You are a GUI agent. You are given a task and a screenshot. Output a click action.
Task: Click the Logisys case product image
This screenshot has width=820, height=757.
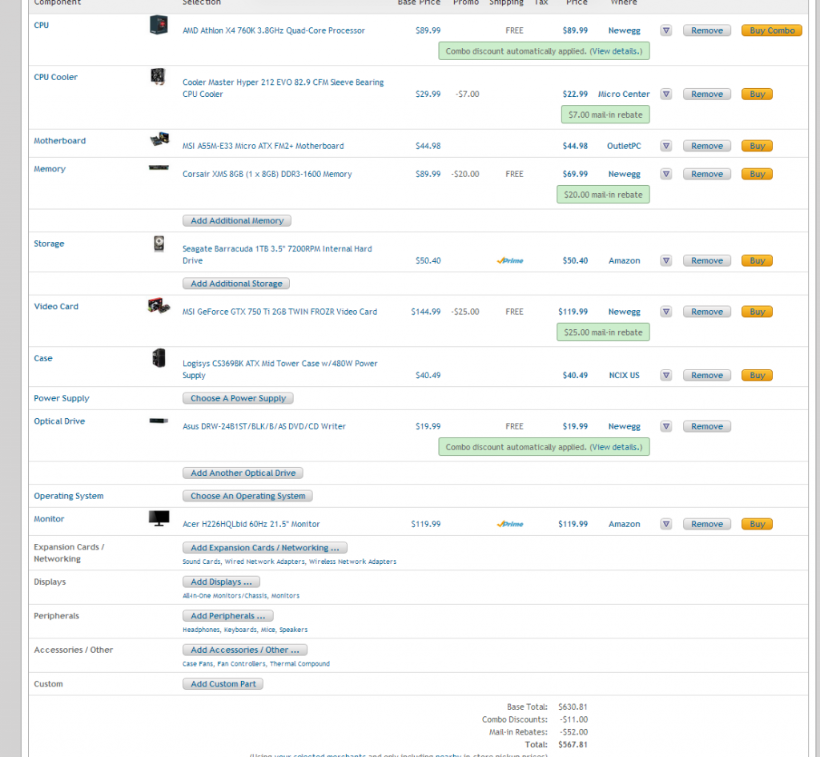pos(159,358)
